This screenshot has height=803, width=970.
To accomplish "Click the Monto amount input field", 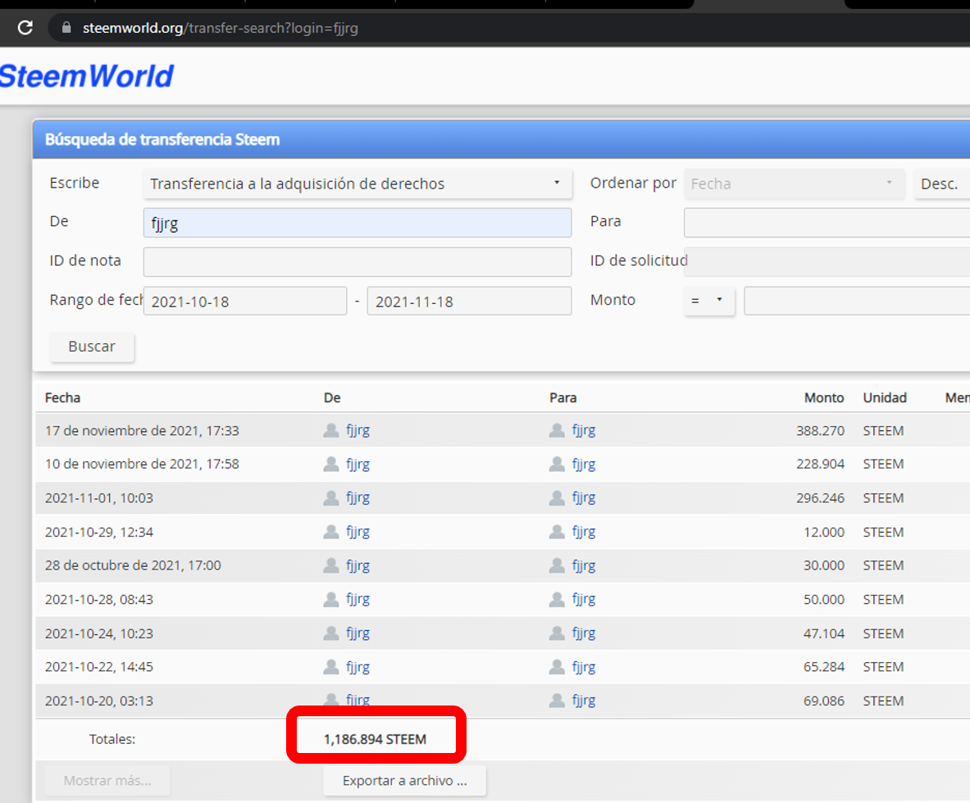I will tap(857, 301).
